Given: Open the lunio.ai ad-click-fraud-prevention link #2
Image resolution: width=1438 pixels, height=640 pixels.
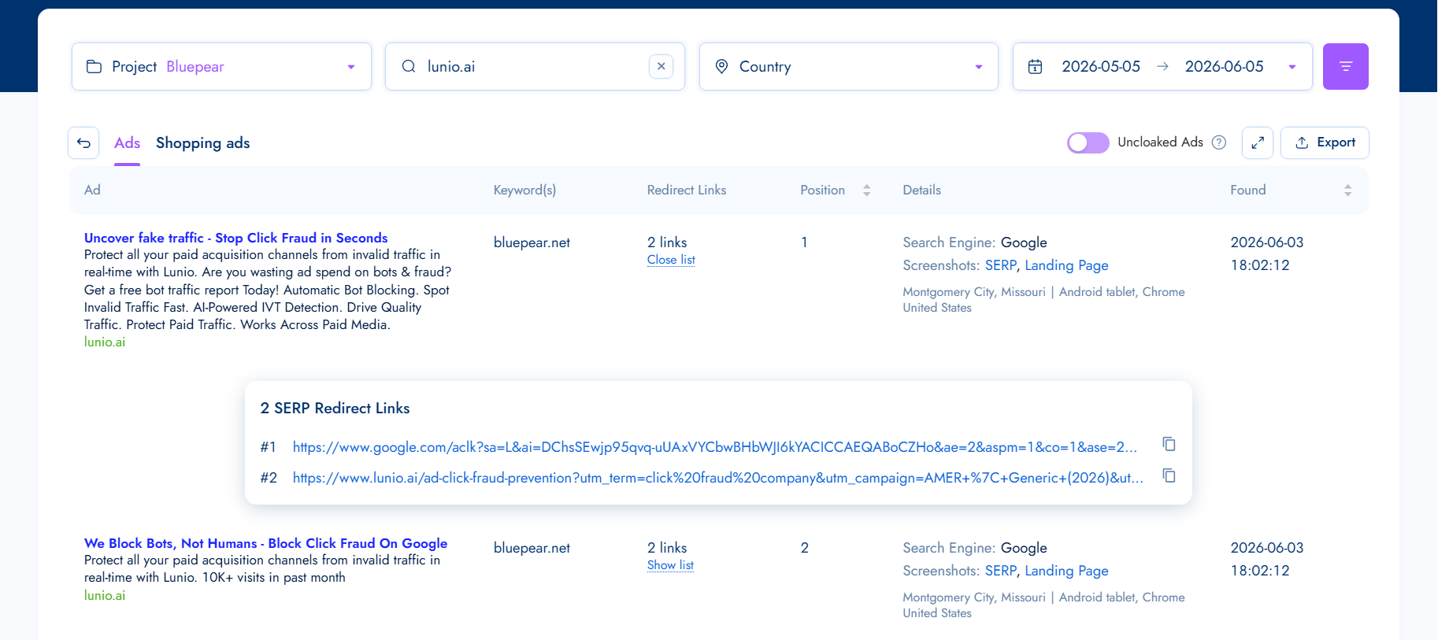Looking at the screenshot, I should click(x=718, y=478).
